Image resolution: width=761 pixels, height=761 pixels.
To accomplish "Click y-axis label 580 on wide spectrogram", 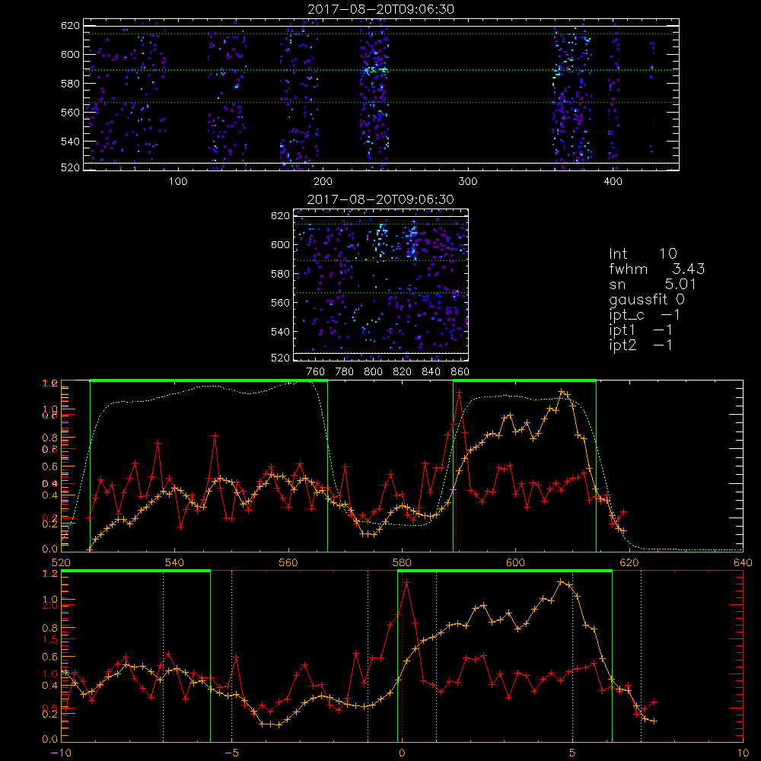I will tap(70, 84).
